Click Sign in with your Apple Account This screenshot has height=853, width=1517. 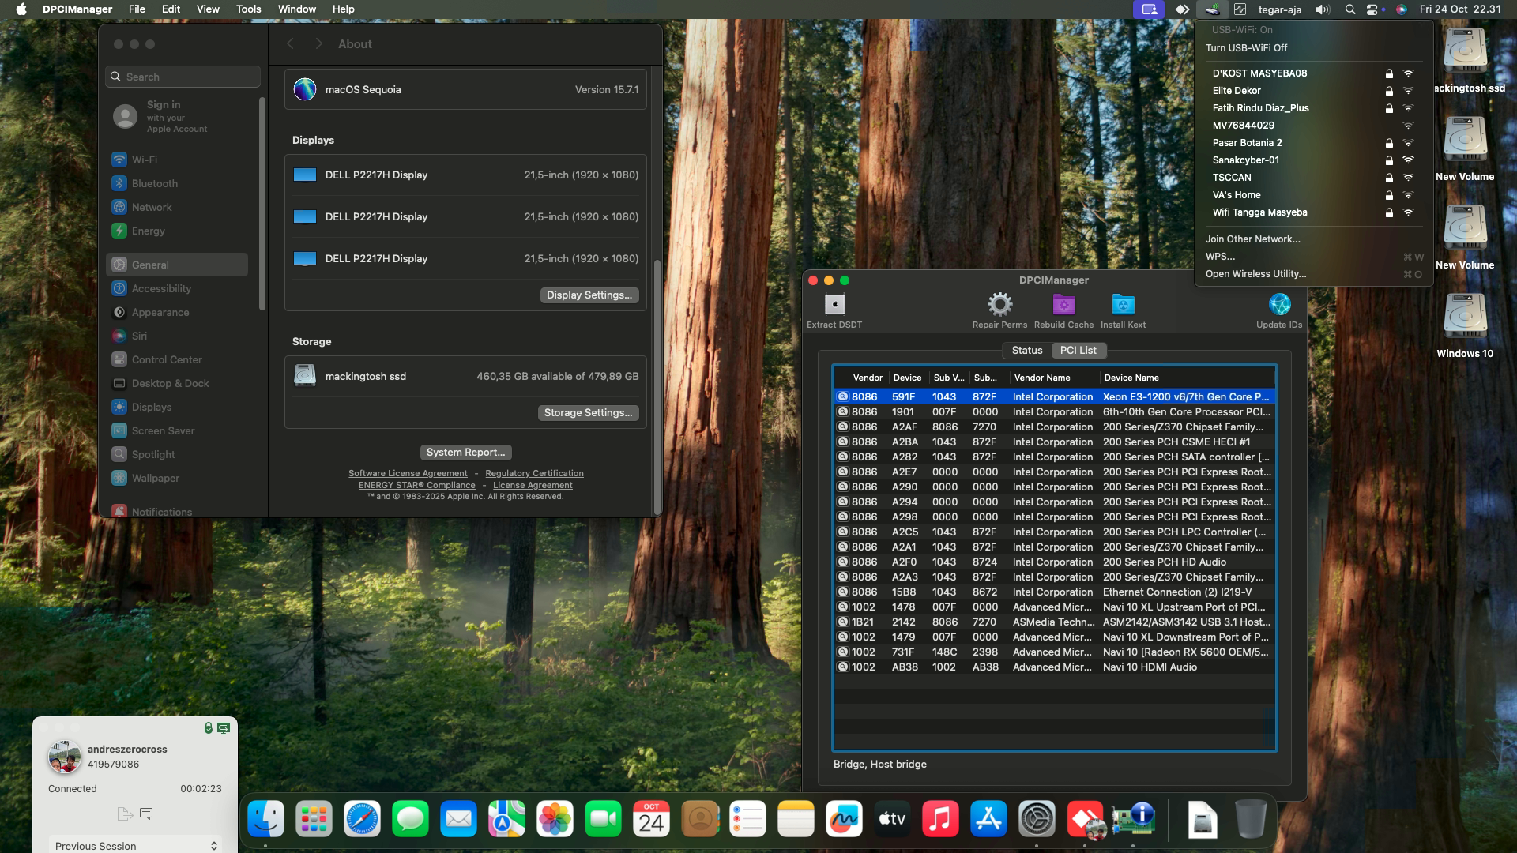(177, 116)
